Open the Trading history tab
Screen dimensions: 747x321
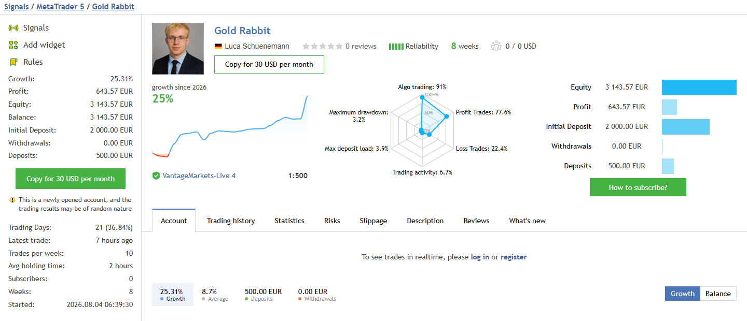(x=231, y=221)
